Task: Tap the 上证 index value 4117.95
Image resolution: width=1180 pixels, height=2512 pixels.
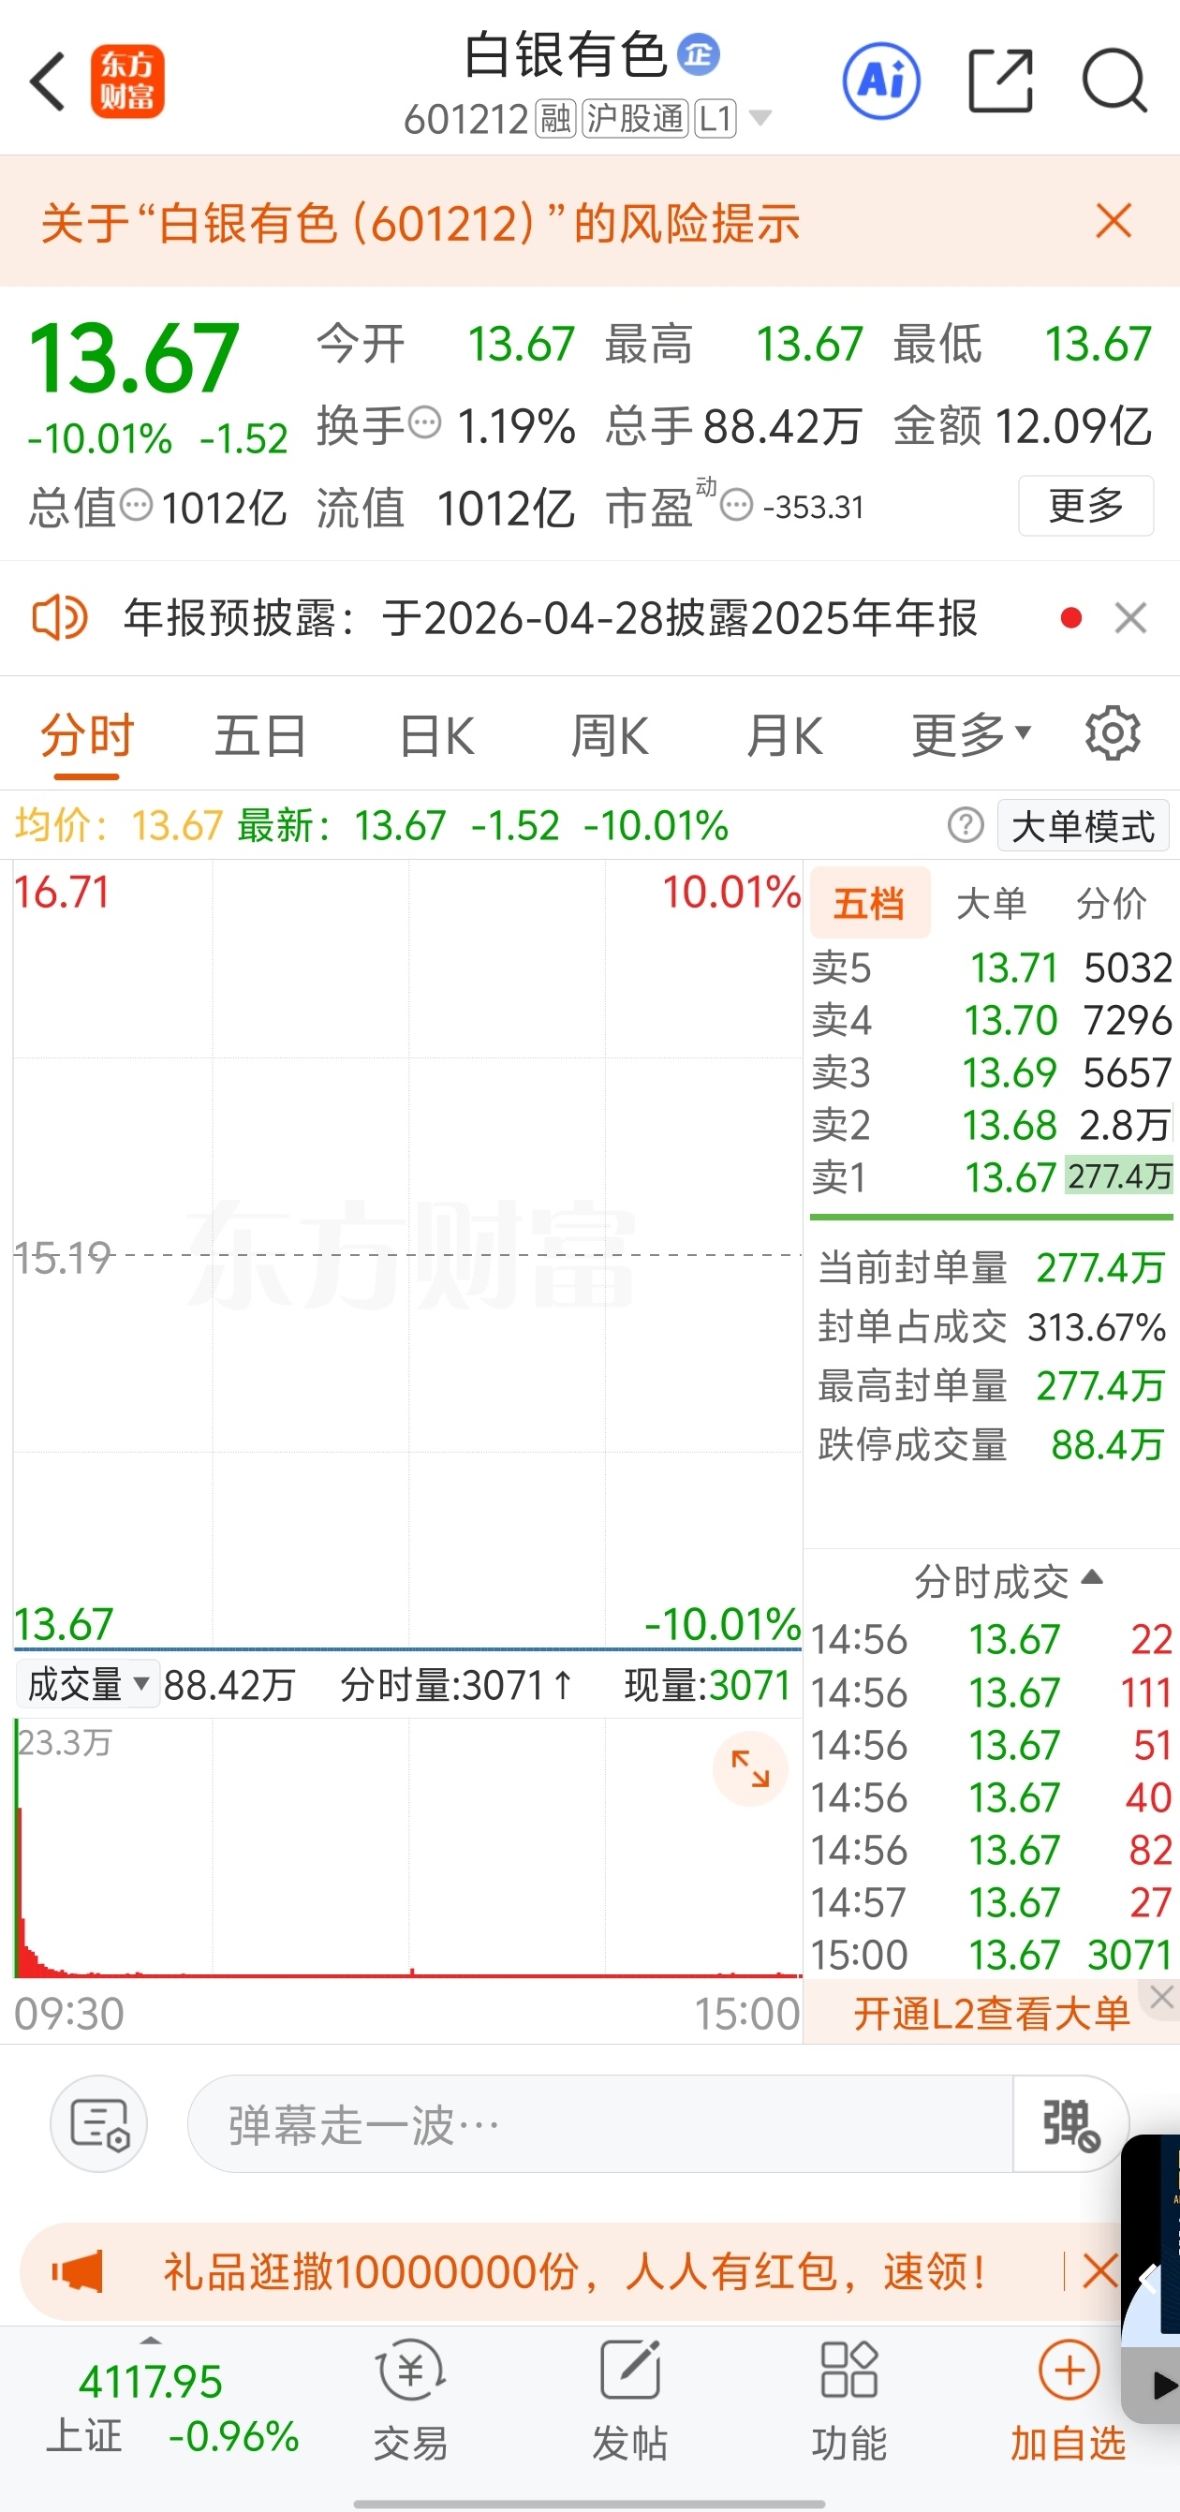Action: tap(150, 2383)
